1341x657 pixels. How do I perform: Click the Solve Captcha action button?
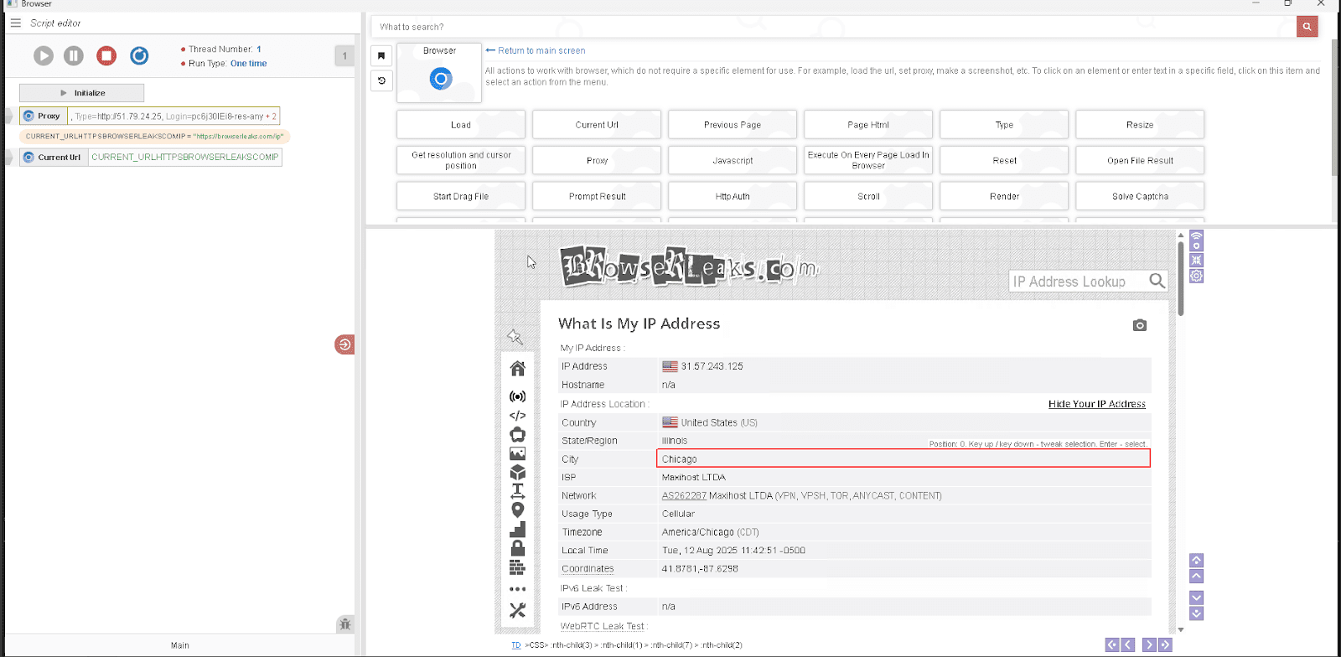coord(1139,196)
